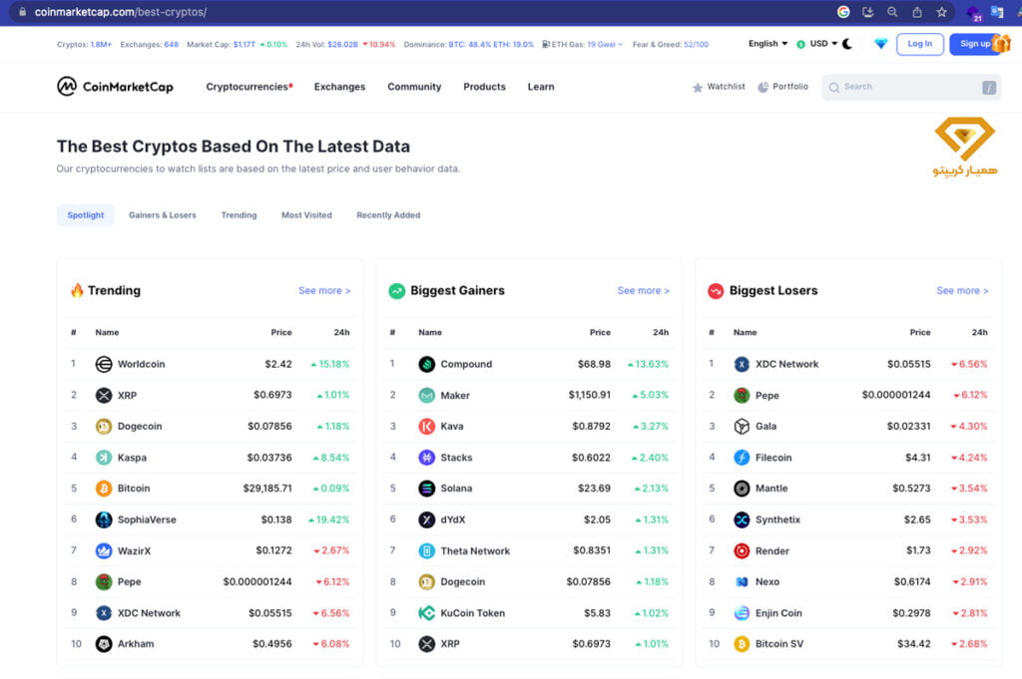Open the Products menu
The height and width of the screenshot is (679, 1022).
[484, 87]
